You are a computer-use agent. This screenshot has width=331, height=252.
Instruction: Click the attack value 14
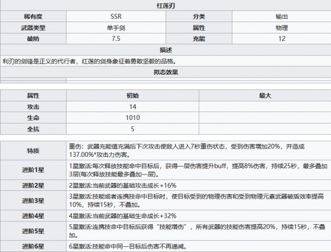tap(133, 106)
